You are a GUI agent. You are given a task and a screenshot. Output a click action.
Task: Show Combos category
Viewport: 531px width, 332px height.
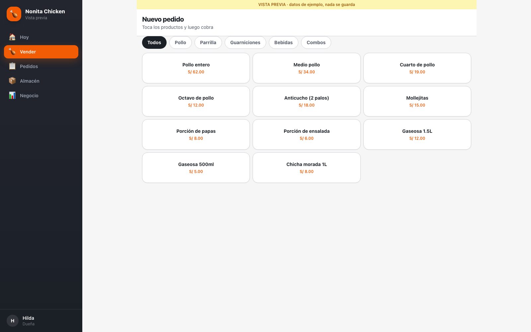pos(316,42)
